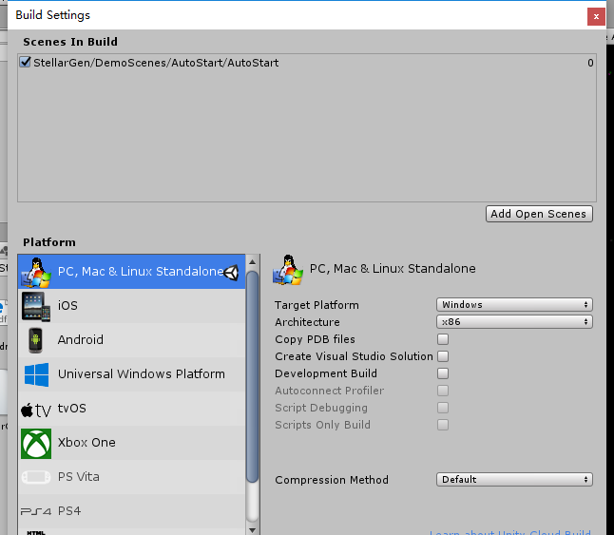The width and height of the screenshot is (614, 535).
Task: Click the Platform section heading
Action: (x=48, y=242)
